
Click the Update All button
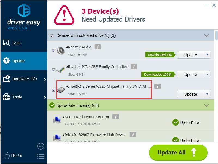pyautogui.click(x=178, y=153)
